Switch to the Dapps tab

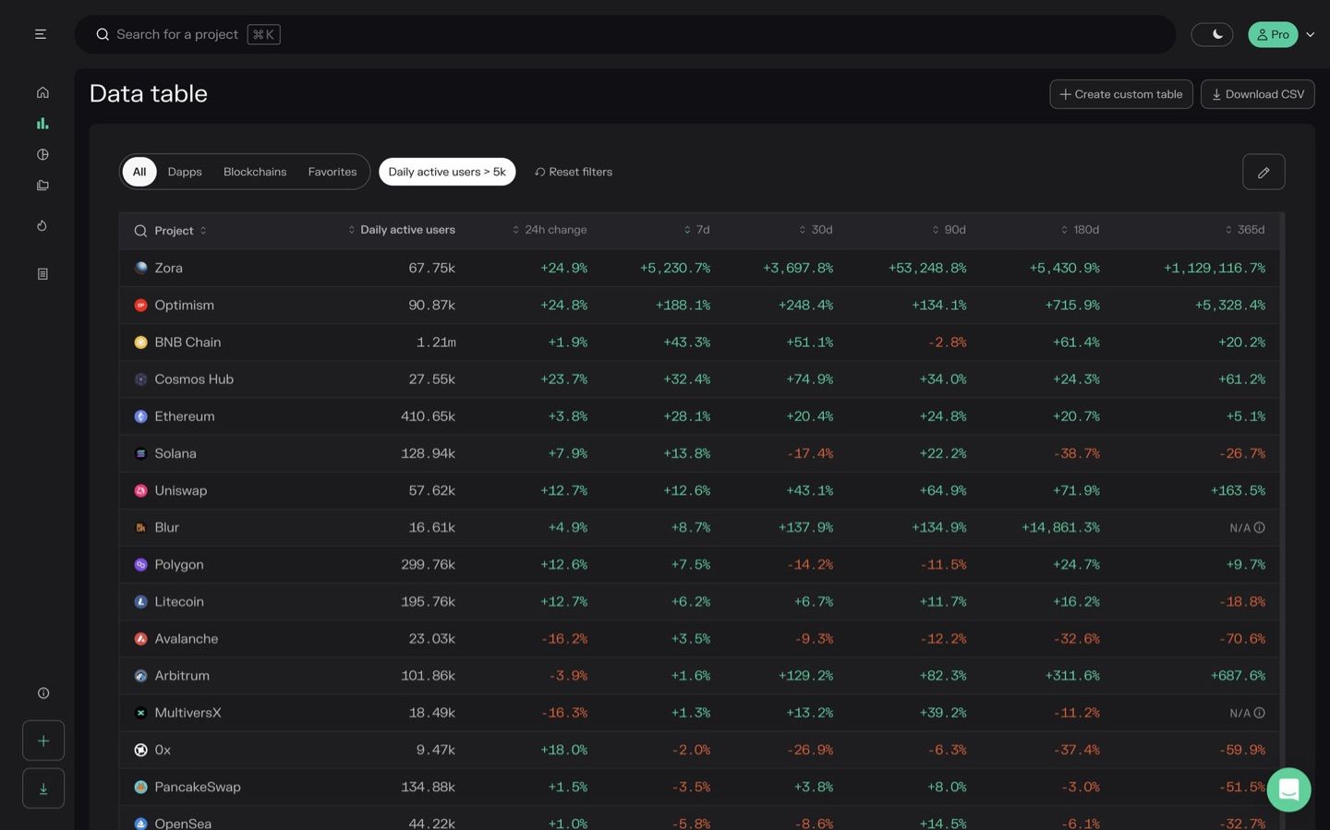click(185, 172)
